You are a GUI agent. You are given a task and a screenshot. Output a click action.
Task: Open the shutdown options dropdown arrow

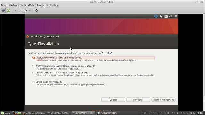(x=30, y=11)
